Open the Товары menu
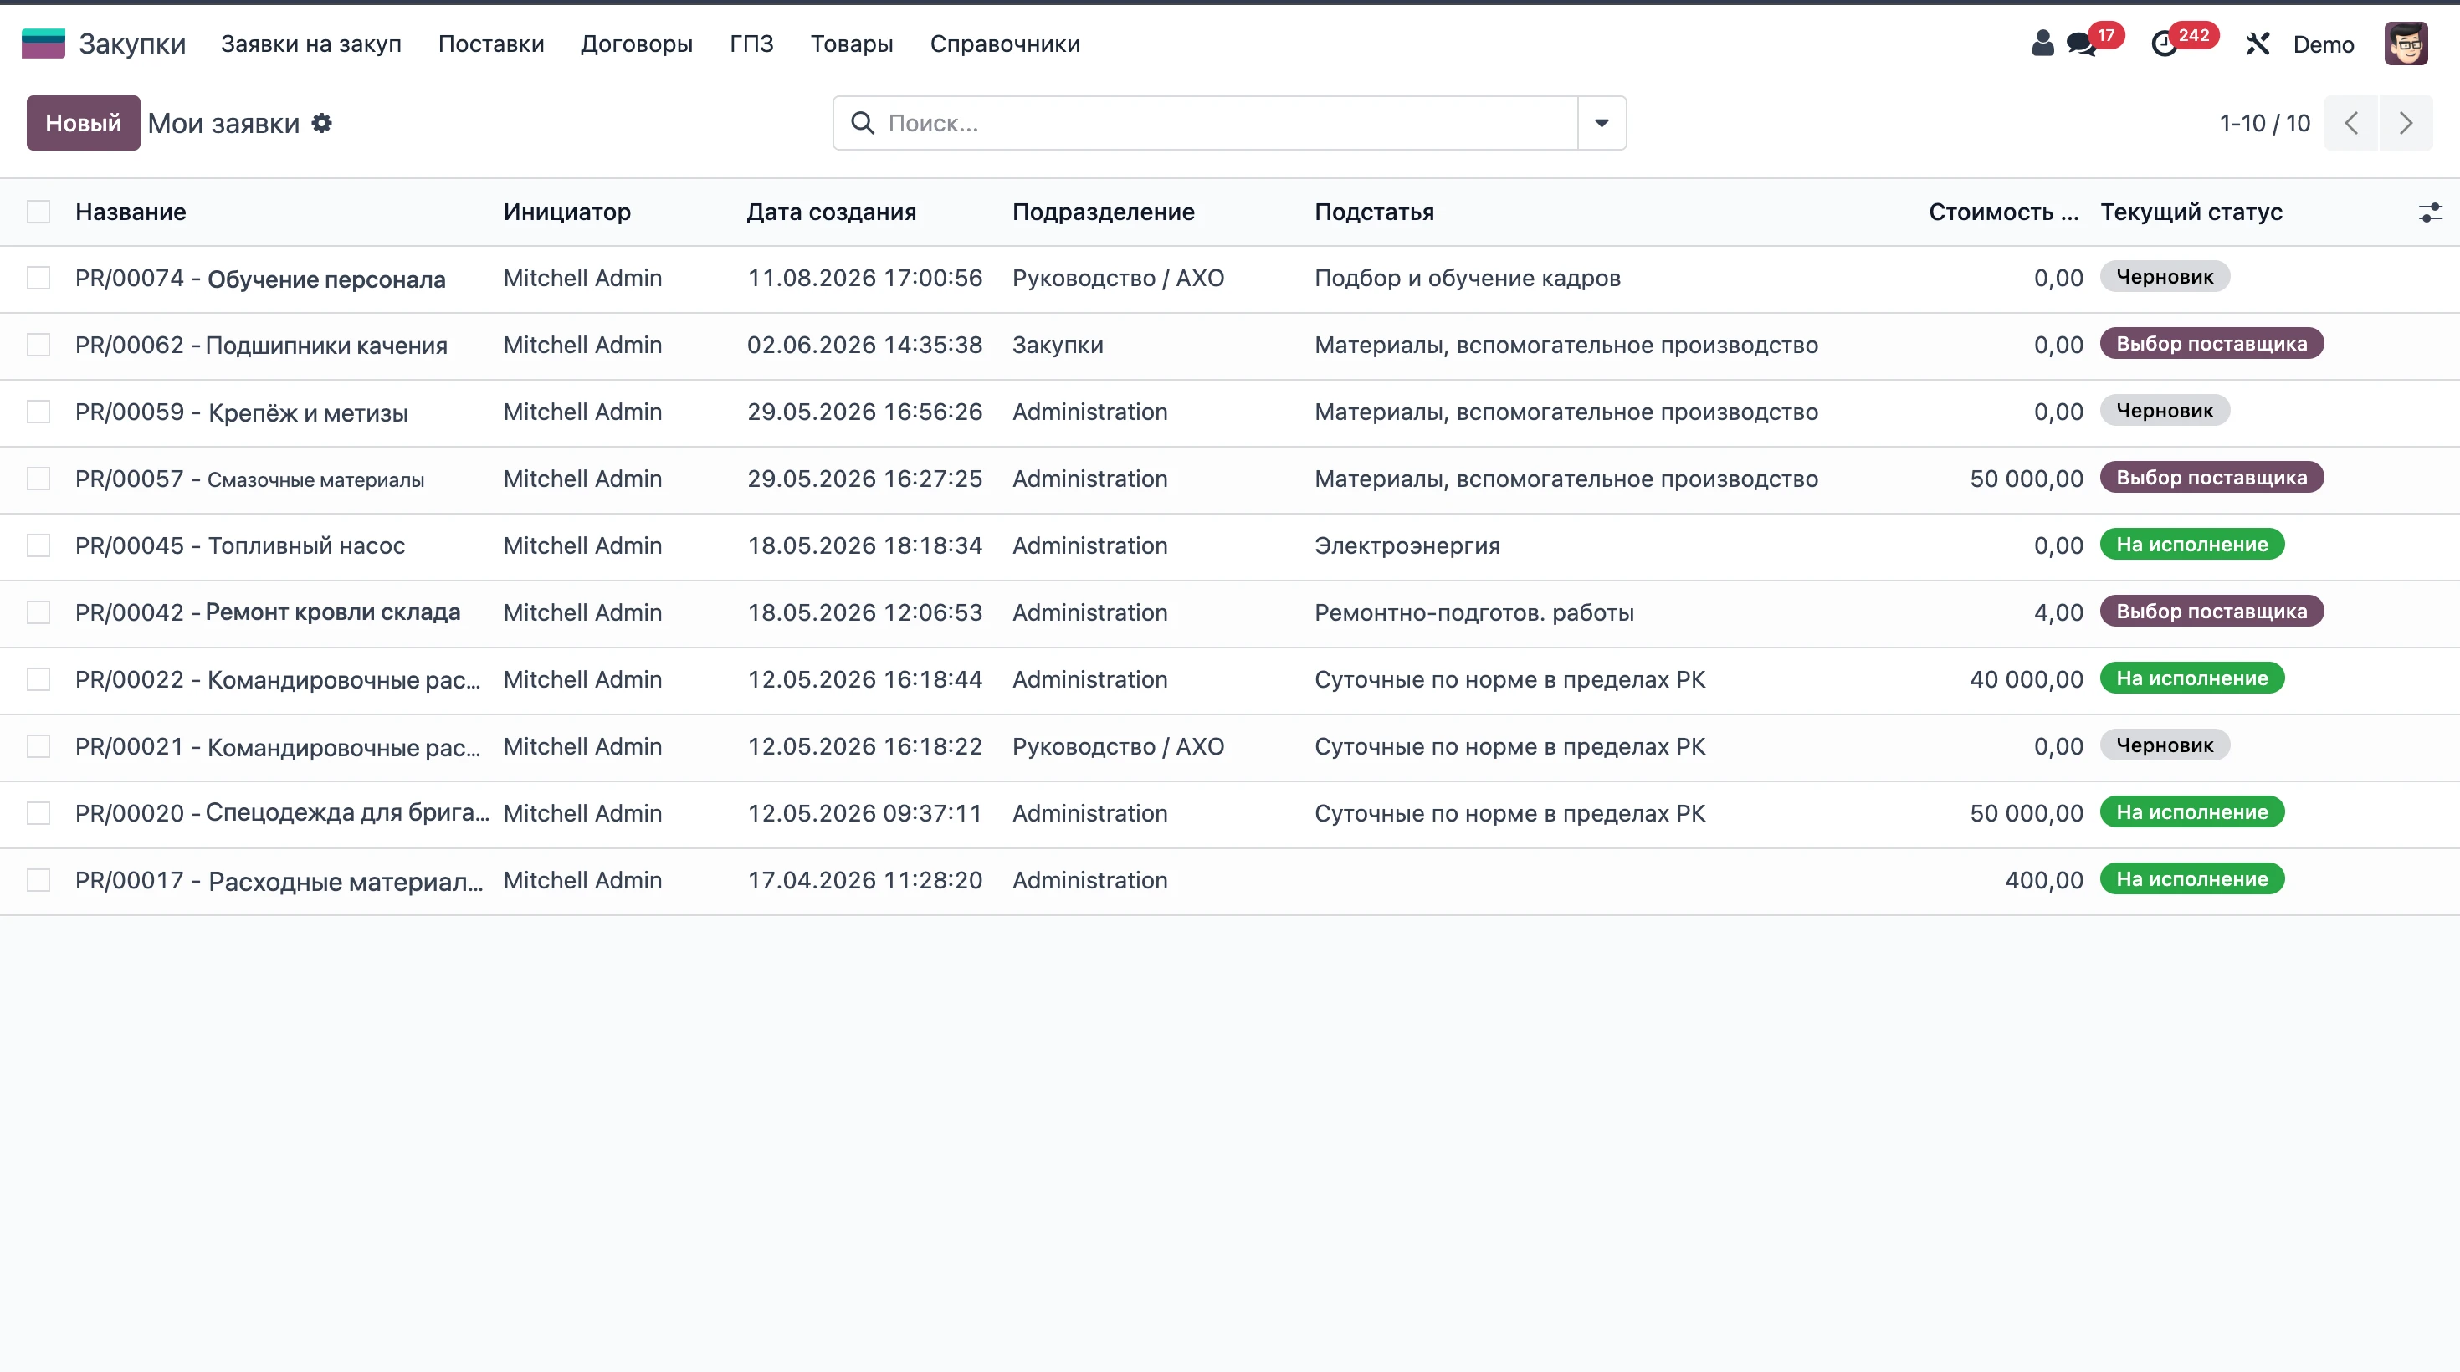This screenshot has width=2460, height=1372. click(852, 44)
